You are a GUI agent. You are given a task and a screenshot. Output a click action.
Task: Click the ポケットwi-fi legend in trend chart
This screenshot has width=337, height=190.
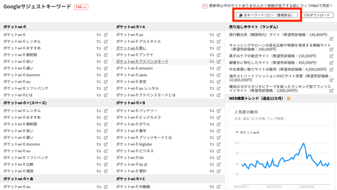click(247, 133)
